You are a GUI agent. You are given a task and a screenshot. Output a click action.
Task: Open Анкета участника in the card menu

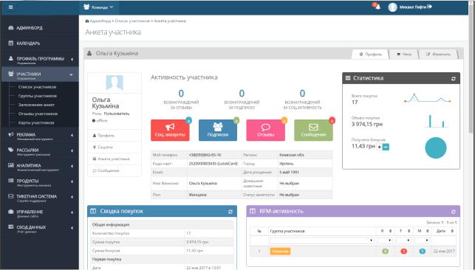tap(115, 159)
